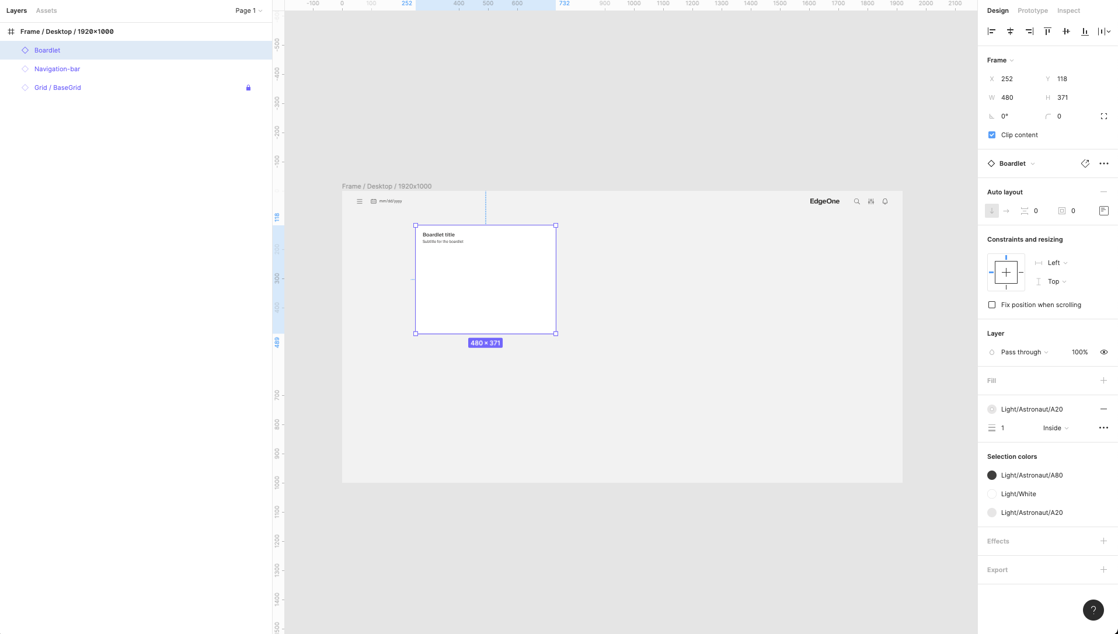Expand the Page 1 page selector
Screen dimensions: 1118x634
[x=249, y=11]
